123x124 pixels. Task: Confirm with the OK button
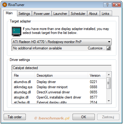tap(84, 117)
